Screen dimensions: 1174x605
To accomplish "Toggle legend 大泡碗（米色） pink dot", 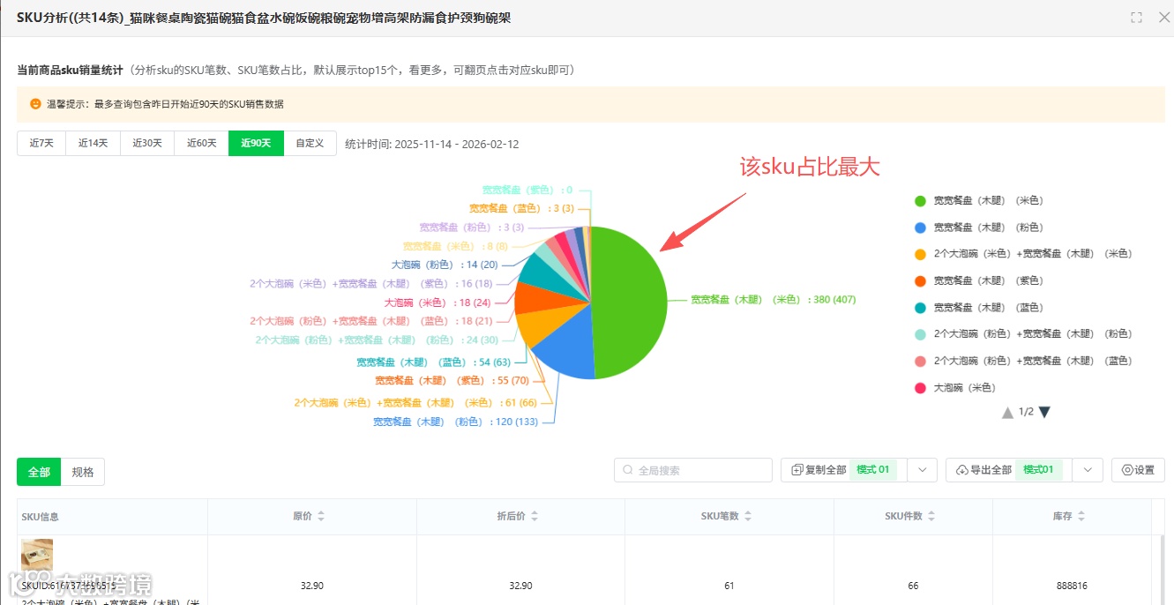I will [x=920, y=388].
